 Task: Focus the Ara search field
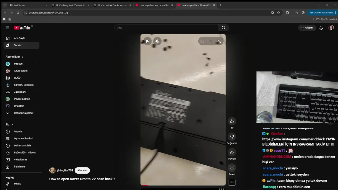point(166,28)
